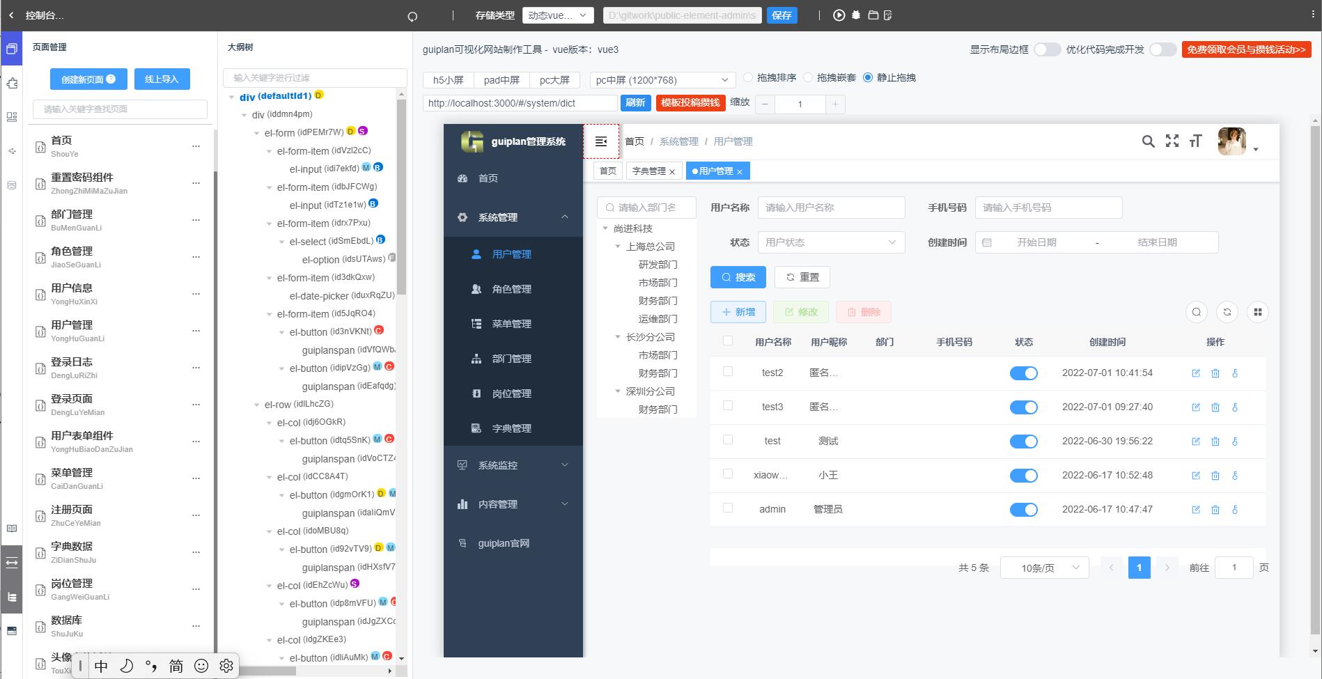Click the 请输入用户名称 input field

pyautogui.click(x=831, y=208)
